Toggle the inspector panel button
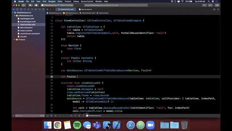 coord(217,5)
